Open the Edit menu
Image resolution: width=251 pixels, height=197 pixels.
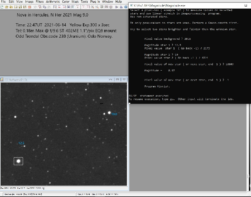coord(12,2)
